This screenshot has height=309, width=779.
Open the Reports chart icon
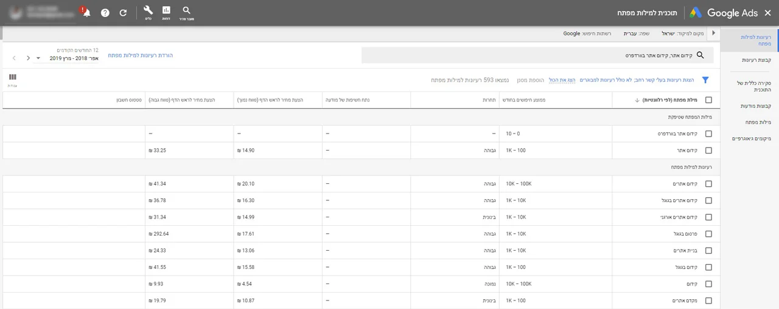click(x=166, y=12)
